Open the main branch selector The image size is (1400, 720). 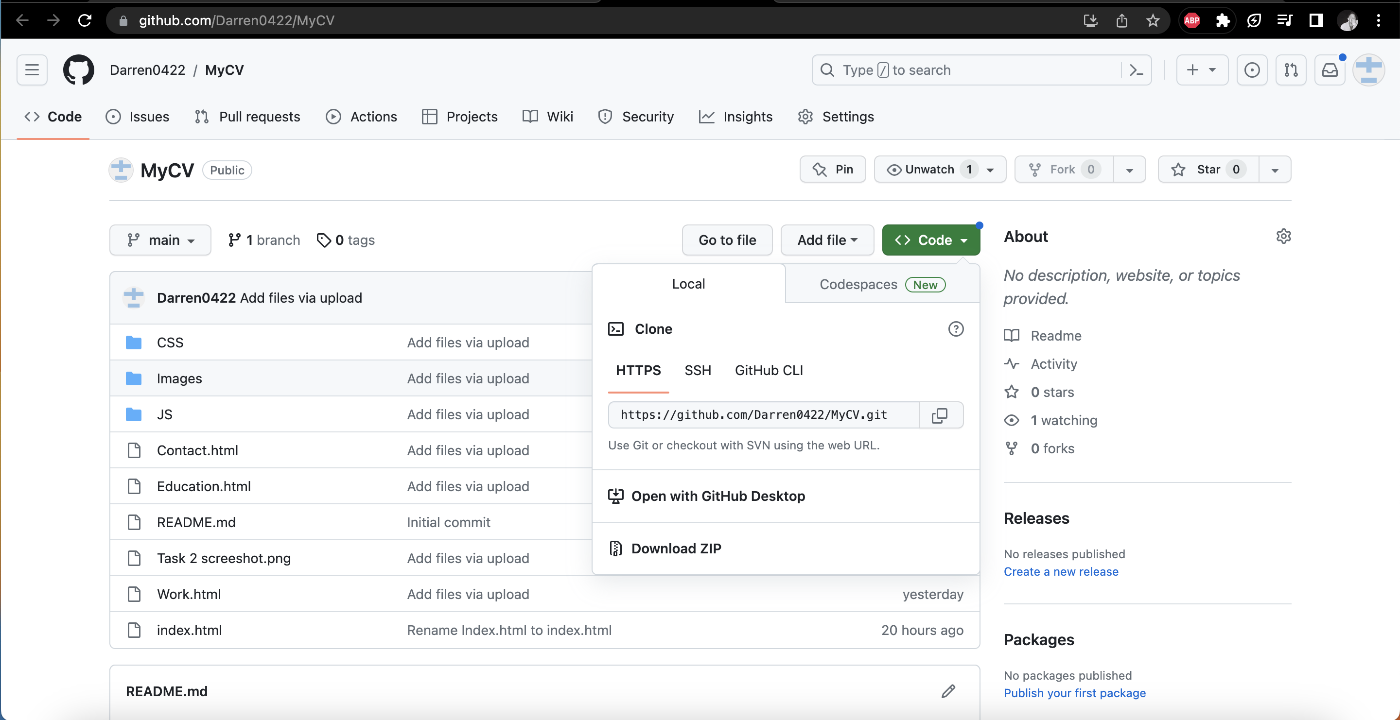click(x=160, y=240)
